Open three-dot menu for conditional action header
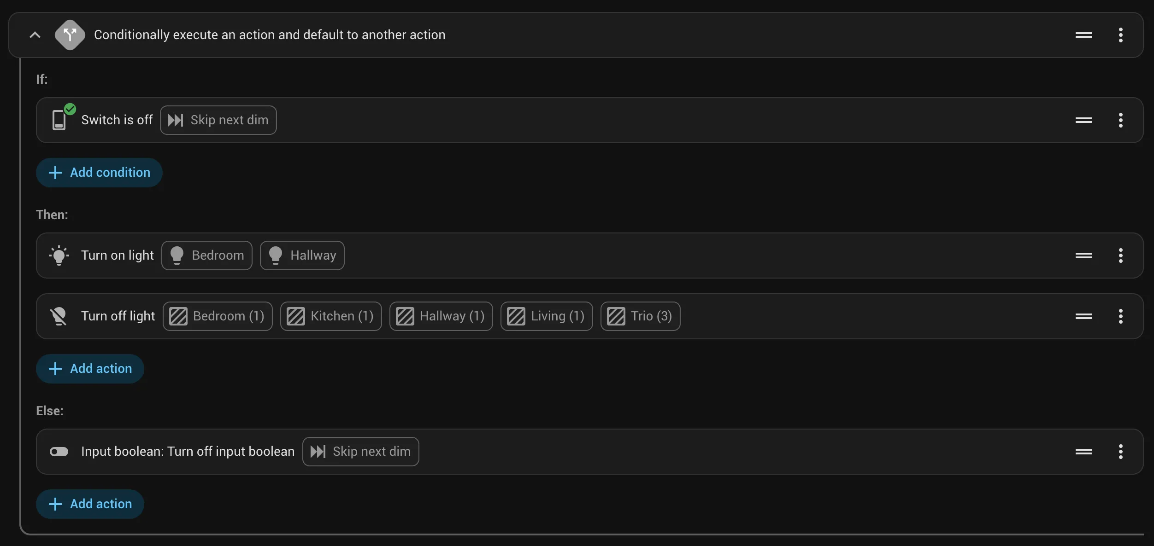Screen dimensions: 1154x546 click(1121, 35)
